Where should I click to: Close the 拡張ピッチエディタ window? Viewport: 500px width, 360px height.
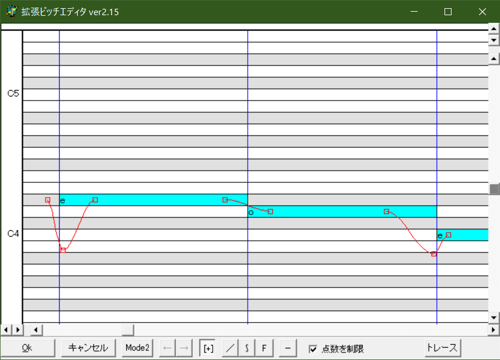(482, 12)
